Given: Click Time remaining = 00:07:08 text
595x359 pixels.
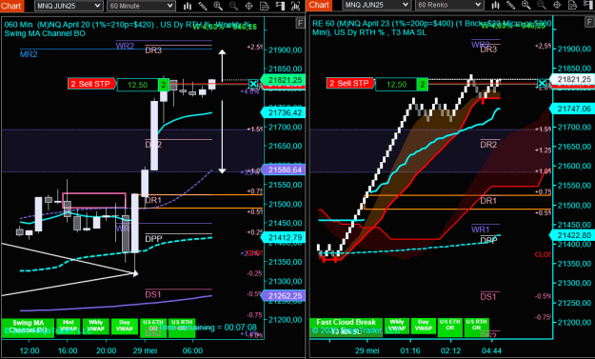Looking at the screenshot, I should point(208,328).
